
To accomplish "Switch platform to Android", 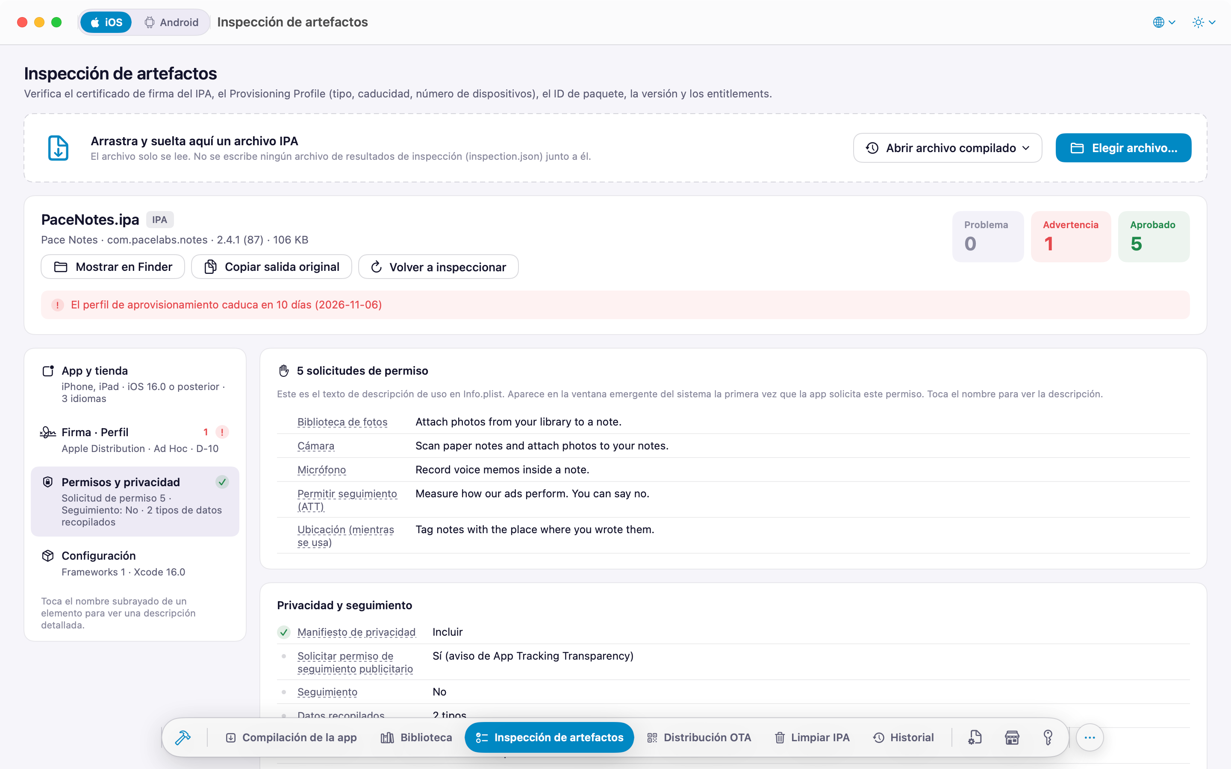I will pyautogui.click(x=171, y=22).
